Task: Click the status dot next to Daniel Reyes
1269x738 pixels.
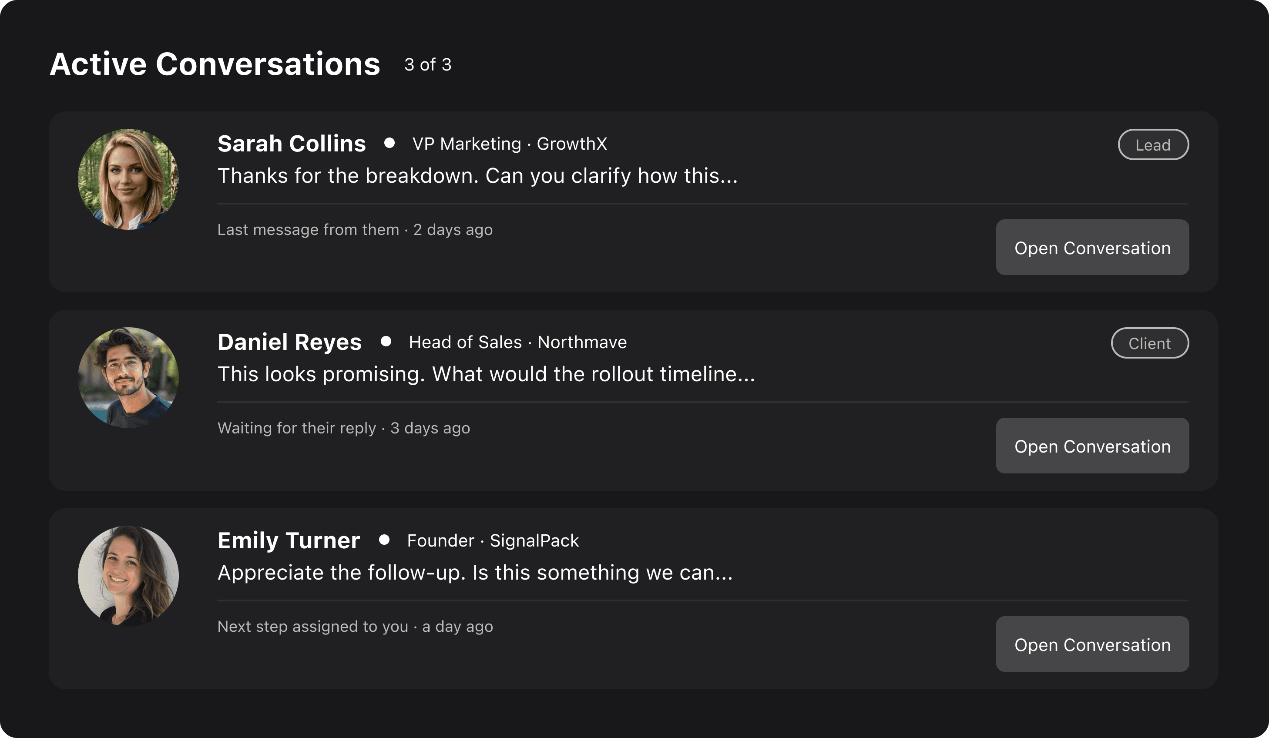Action: point(386,342)
